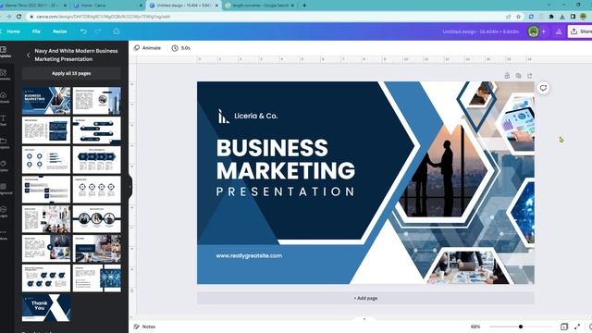Open the File menu
This screenshot has height=333, width=592.
[x=36, y=31]
